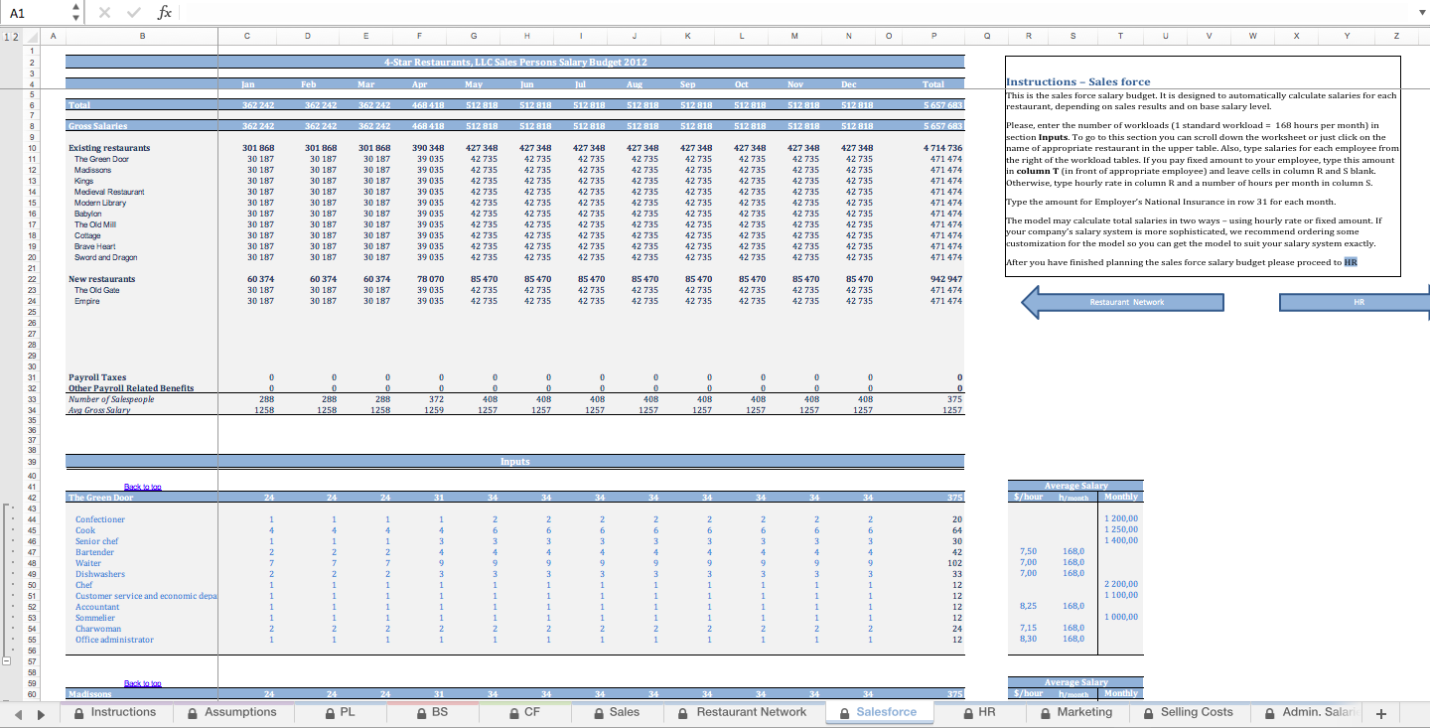Show outline level 2

coord(14,37)
